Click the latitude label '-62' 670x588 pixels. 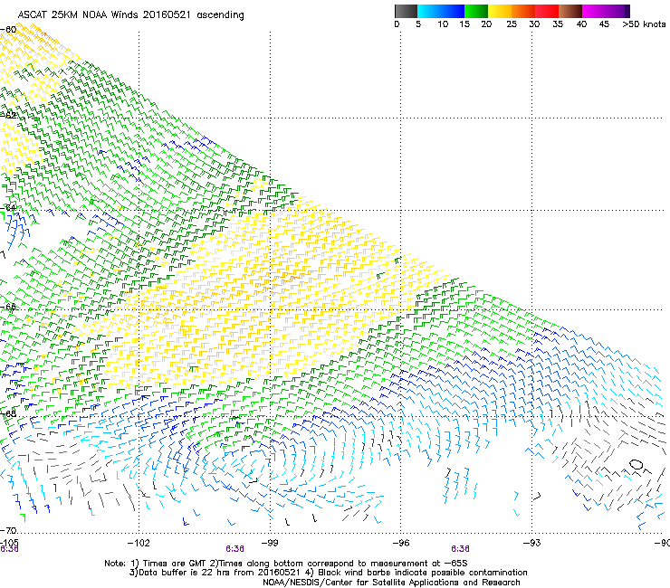click(8, 115)
